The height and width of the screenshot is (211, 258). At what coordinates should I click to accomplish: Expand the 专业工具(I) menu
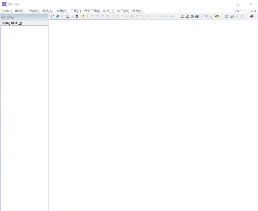pyautogui.click(x=92, y=11)
